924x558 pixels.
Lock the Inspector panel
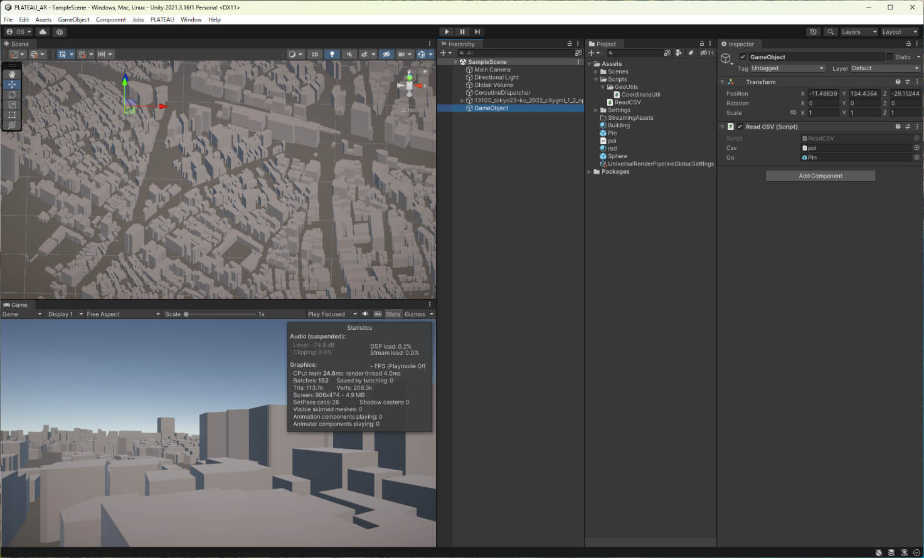pyautogui.click(x=908, y=44)
